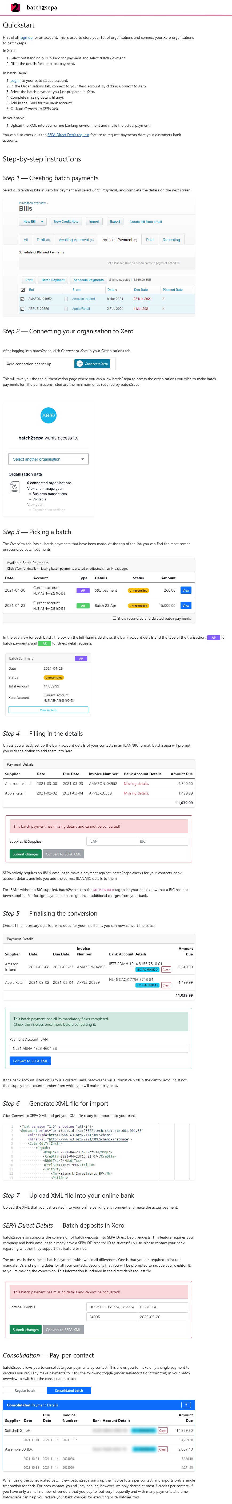
Task: Uncheck the APPLE-20359 bill checkbox
Action: point(23,309)
